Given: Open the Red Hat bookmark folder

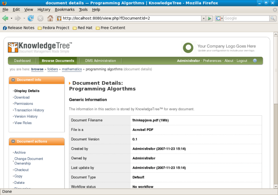Looking at the screenshot, I should pos(83,28).
